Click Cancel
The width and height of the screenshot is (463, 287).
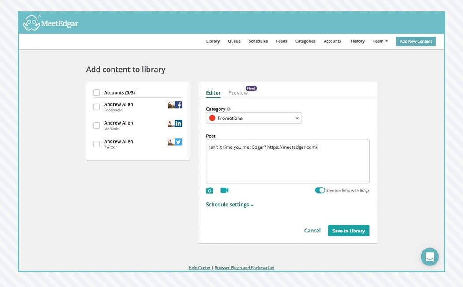pos(312,231)
